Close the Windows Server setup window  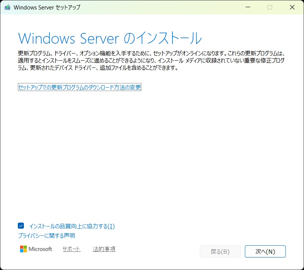(292, 7)
